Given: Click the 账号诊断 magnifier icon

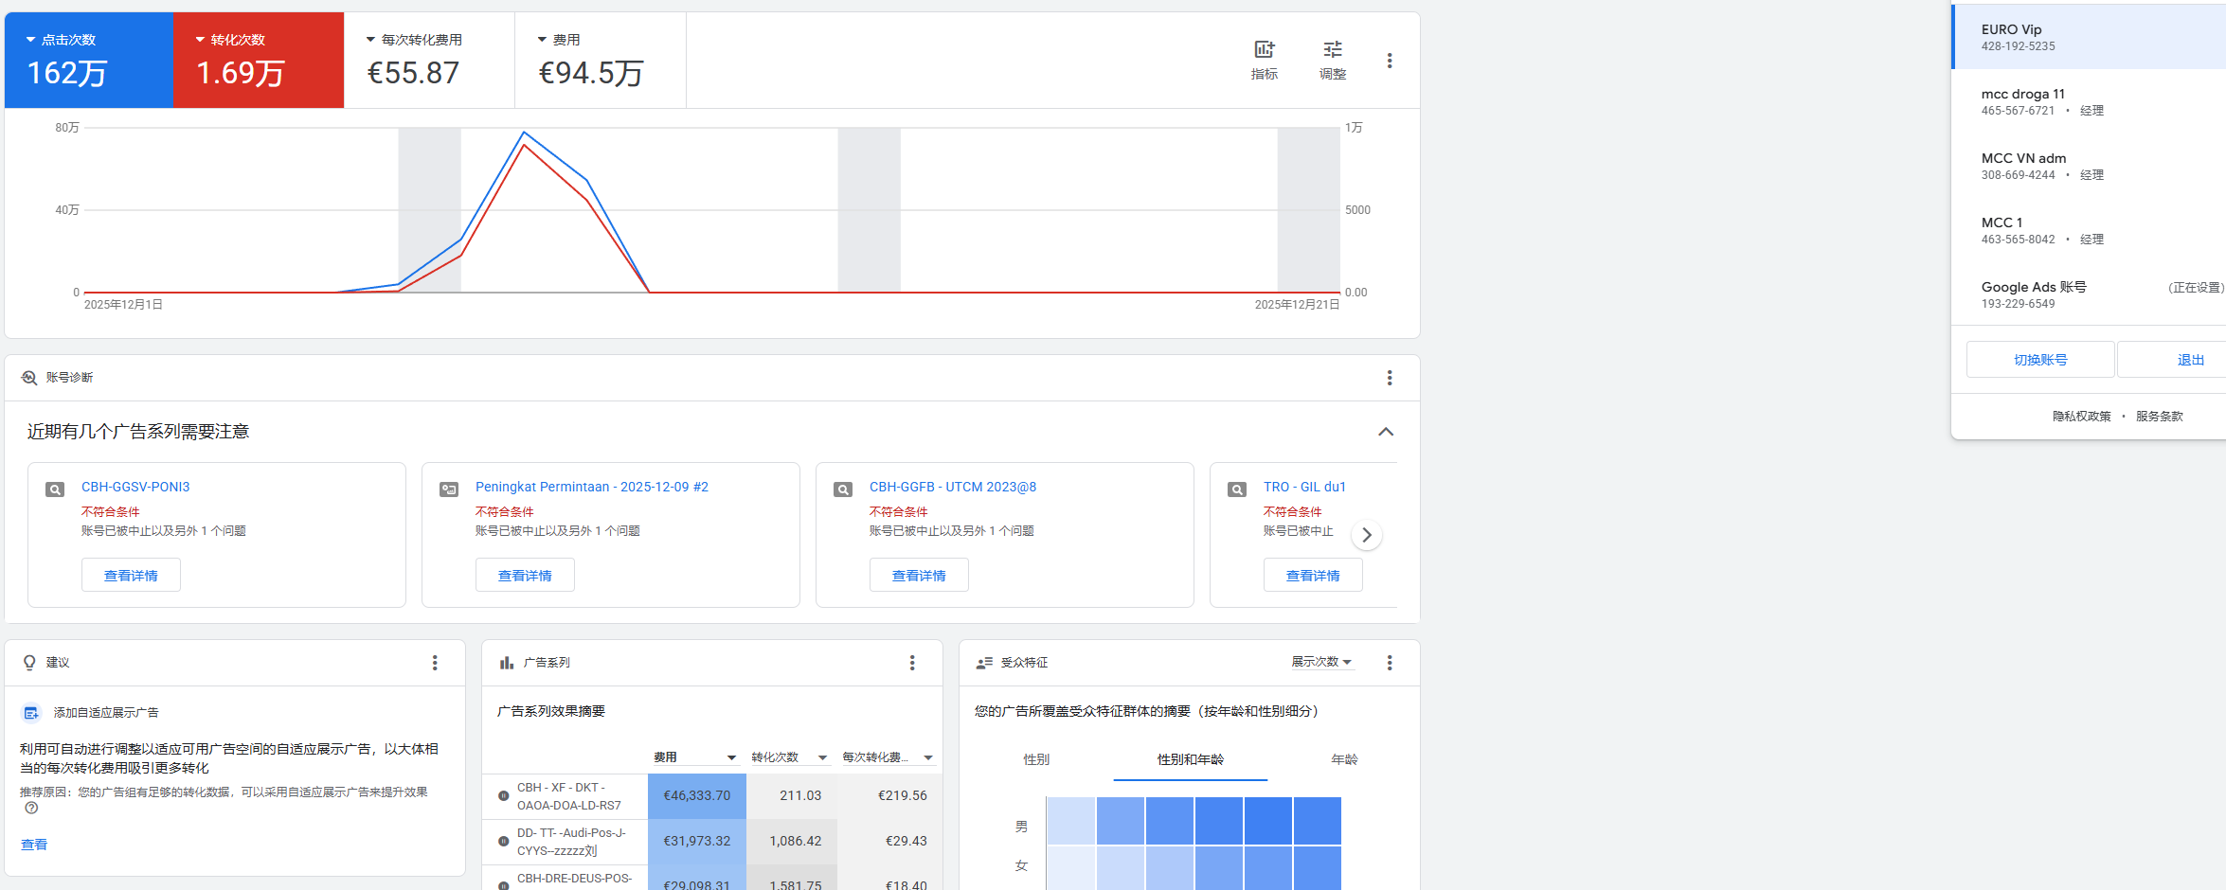Looking at the screenshot, I should click(29, 378).
